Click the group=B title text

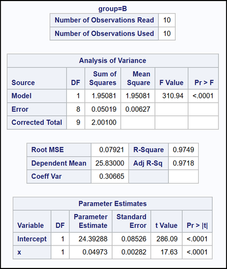point(113,9)
